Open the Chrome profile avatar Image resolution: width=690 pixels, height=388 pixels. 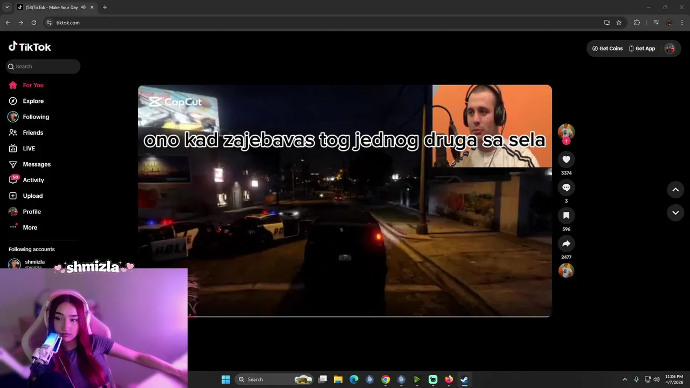tap(670, 23)
